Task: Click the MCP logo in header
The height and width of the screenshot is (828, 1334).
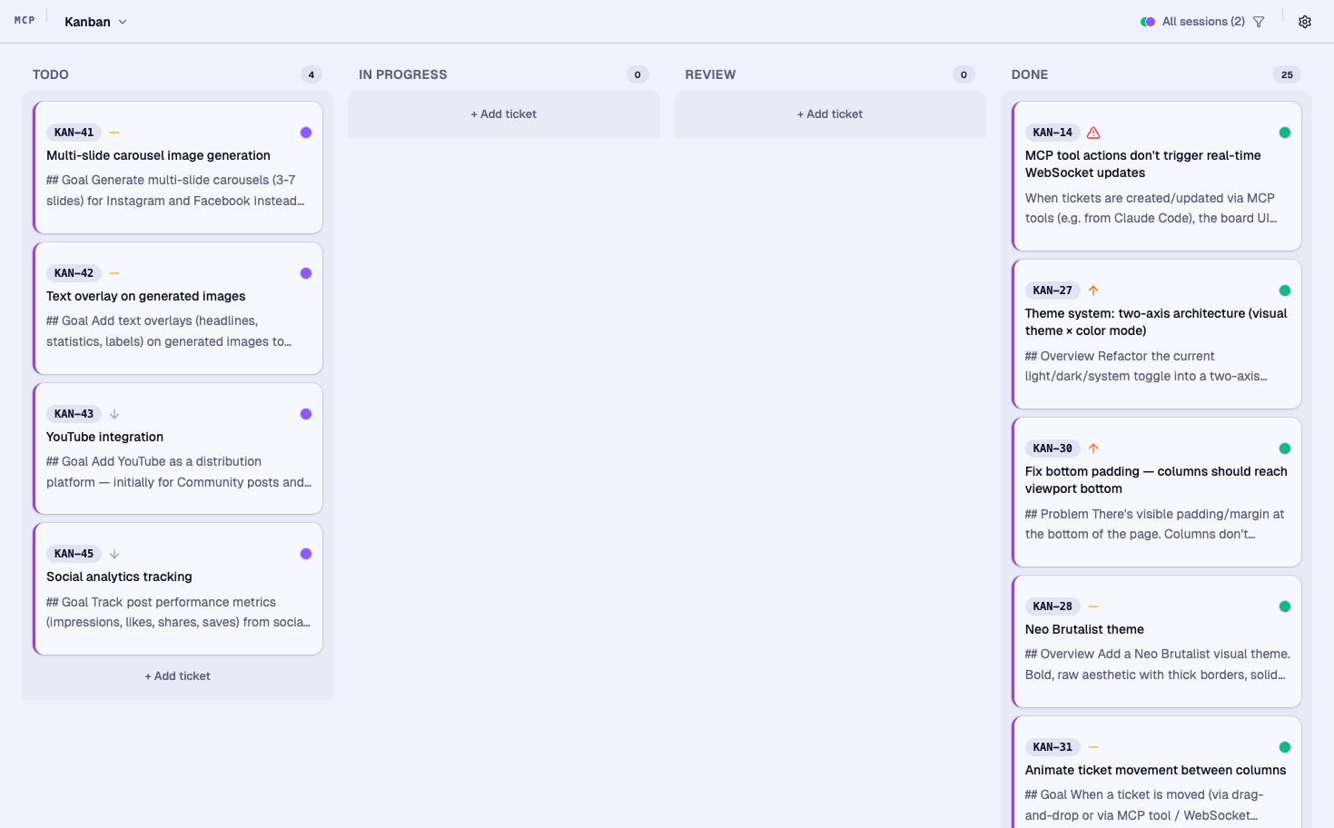Action: pyautogui.click(x=25, y=20)
